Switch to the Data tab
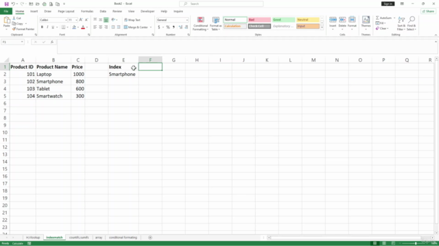Screen dimensions: 439x246 point(103,12)
